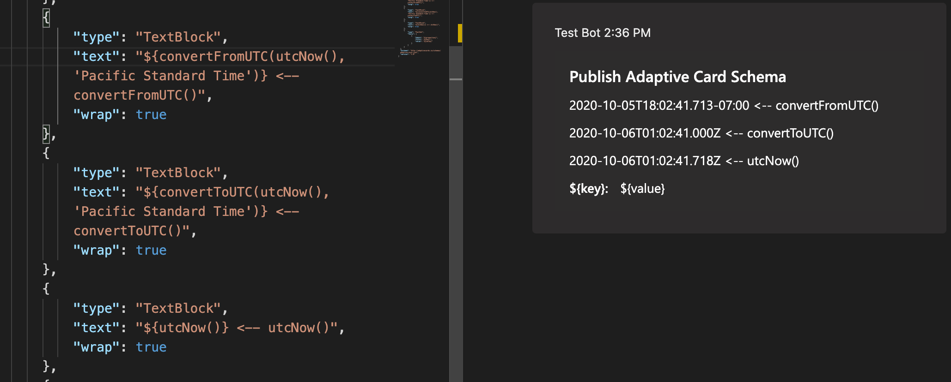Click the convertFromUTC(utcNow() expression line

(209, 56)
